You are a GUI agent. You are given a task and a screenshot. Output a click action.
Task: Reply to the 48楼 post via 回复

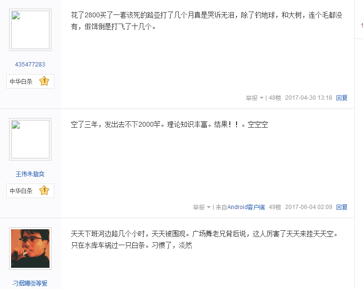[342, 98]
